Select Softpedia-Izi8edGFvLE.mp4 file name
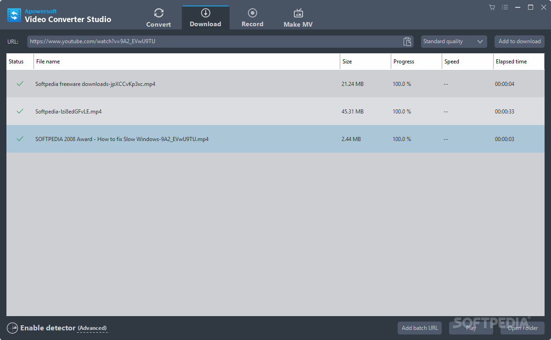 (x=68, y=112)
